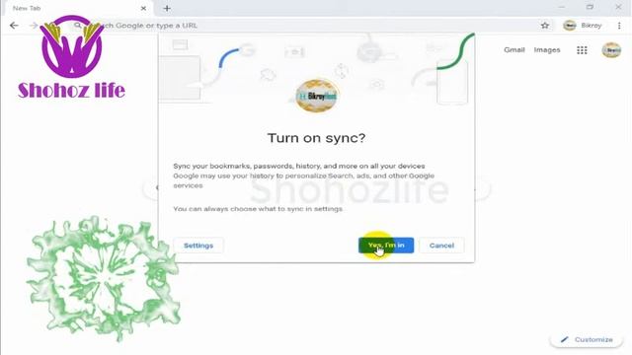Bookmark this page with the star icon
Image resolution: width=632 pixels, height=355 pixels.
[x=545, y=26]
